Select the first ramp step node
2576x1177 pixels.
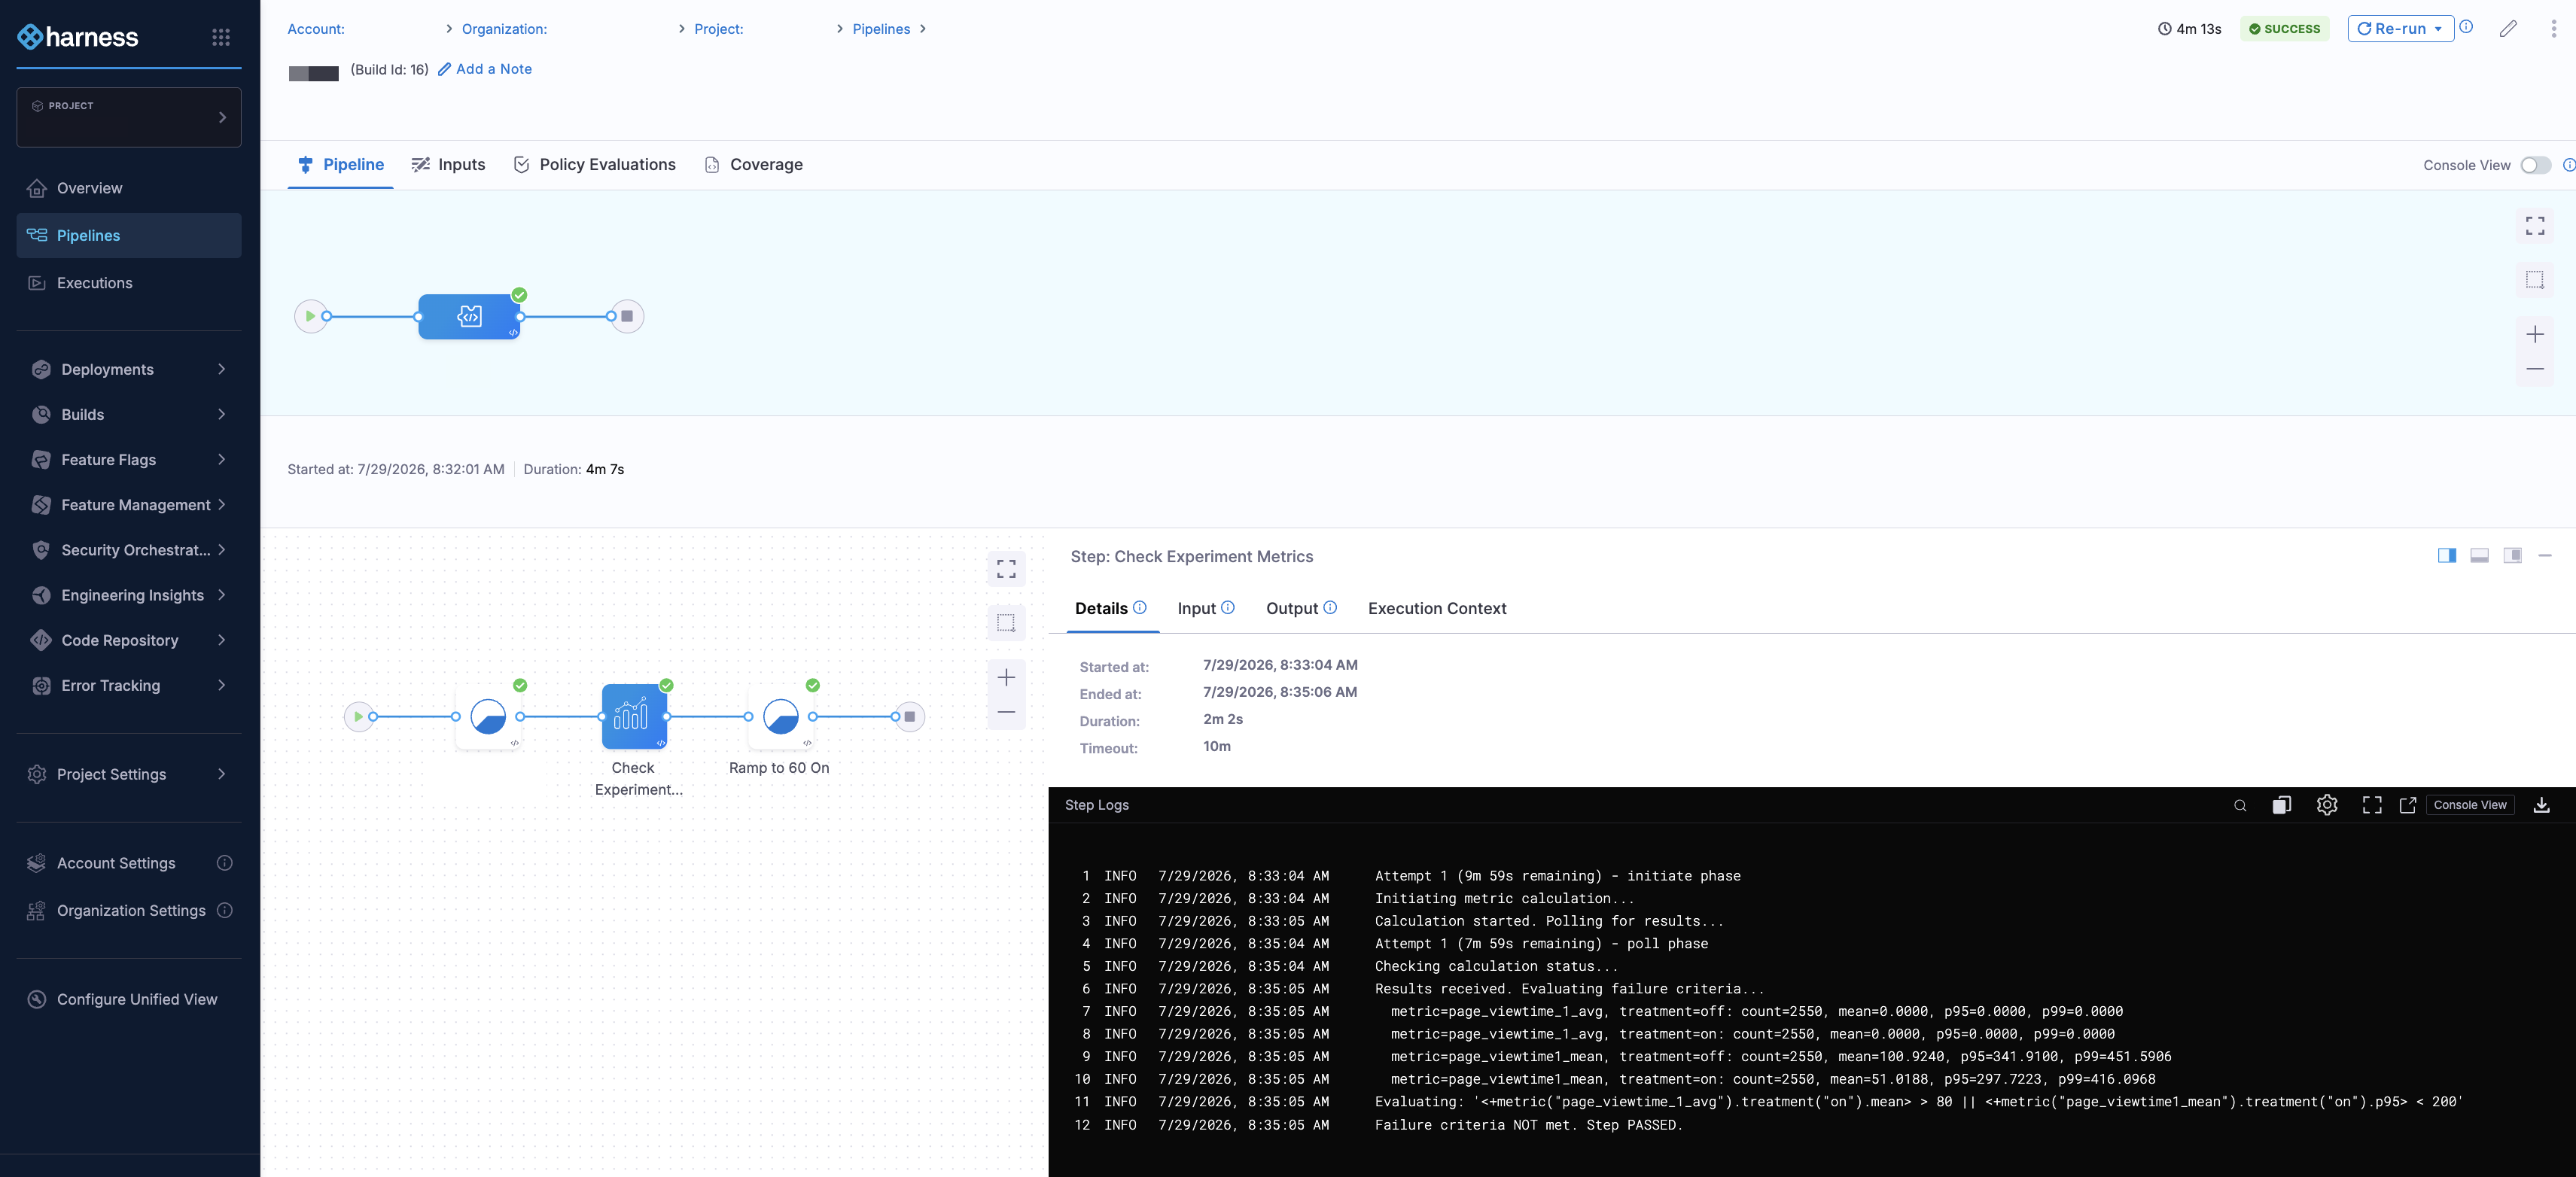(488, 716)
